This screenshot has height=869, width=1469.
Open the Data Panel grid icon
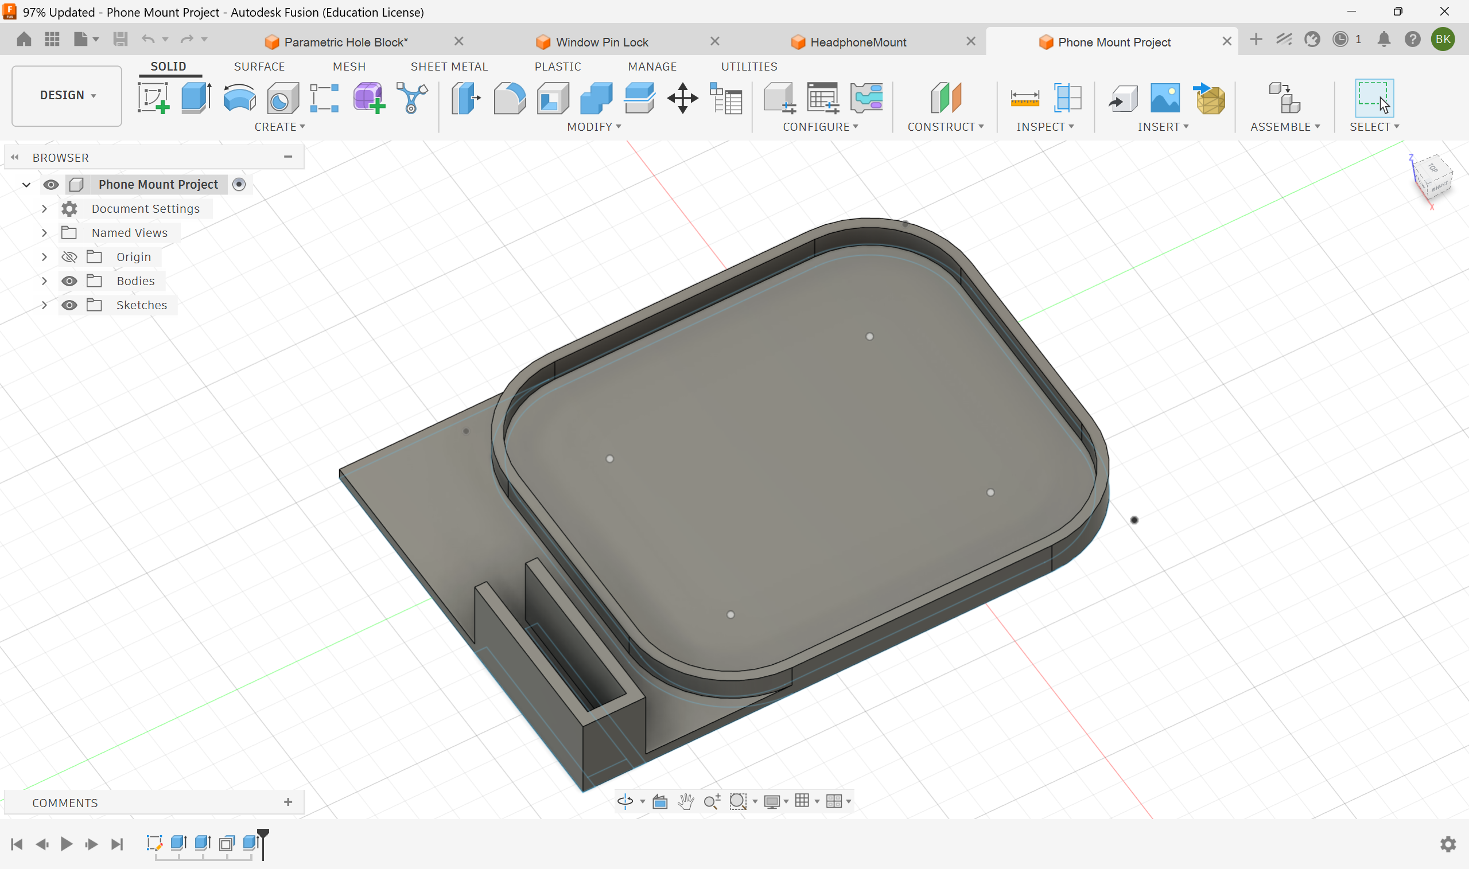pyautogui.click(x=52, y=39)
